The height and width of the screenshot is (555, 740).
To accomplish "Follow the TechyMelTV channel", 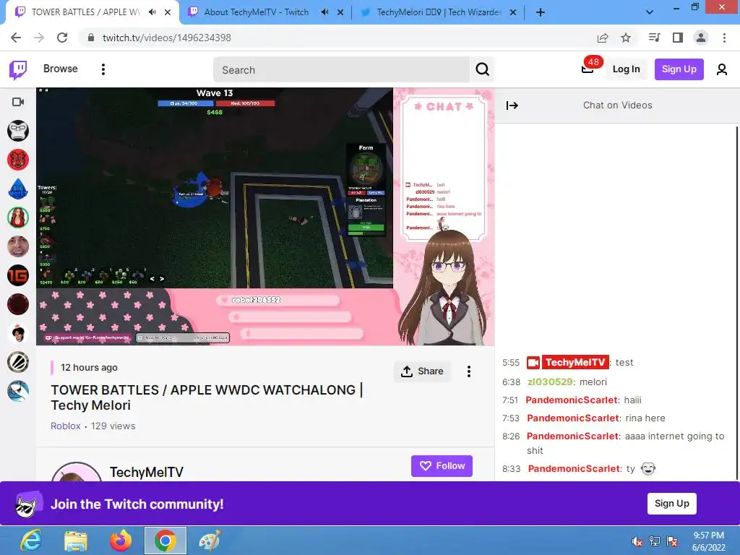I will coord(442,466).
